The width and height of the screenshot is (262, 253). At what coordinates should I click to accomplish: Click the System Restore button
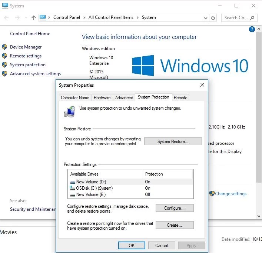(x=173, y=142)
